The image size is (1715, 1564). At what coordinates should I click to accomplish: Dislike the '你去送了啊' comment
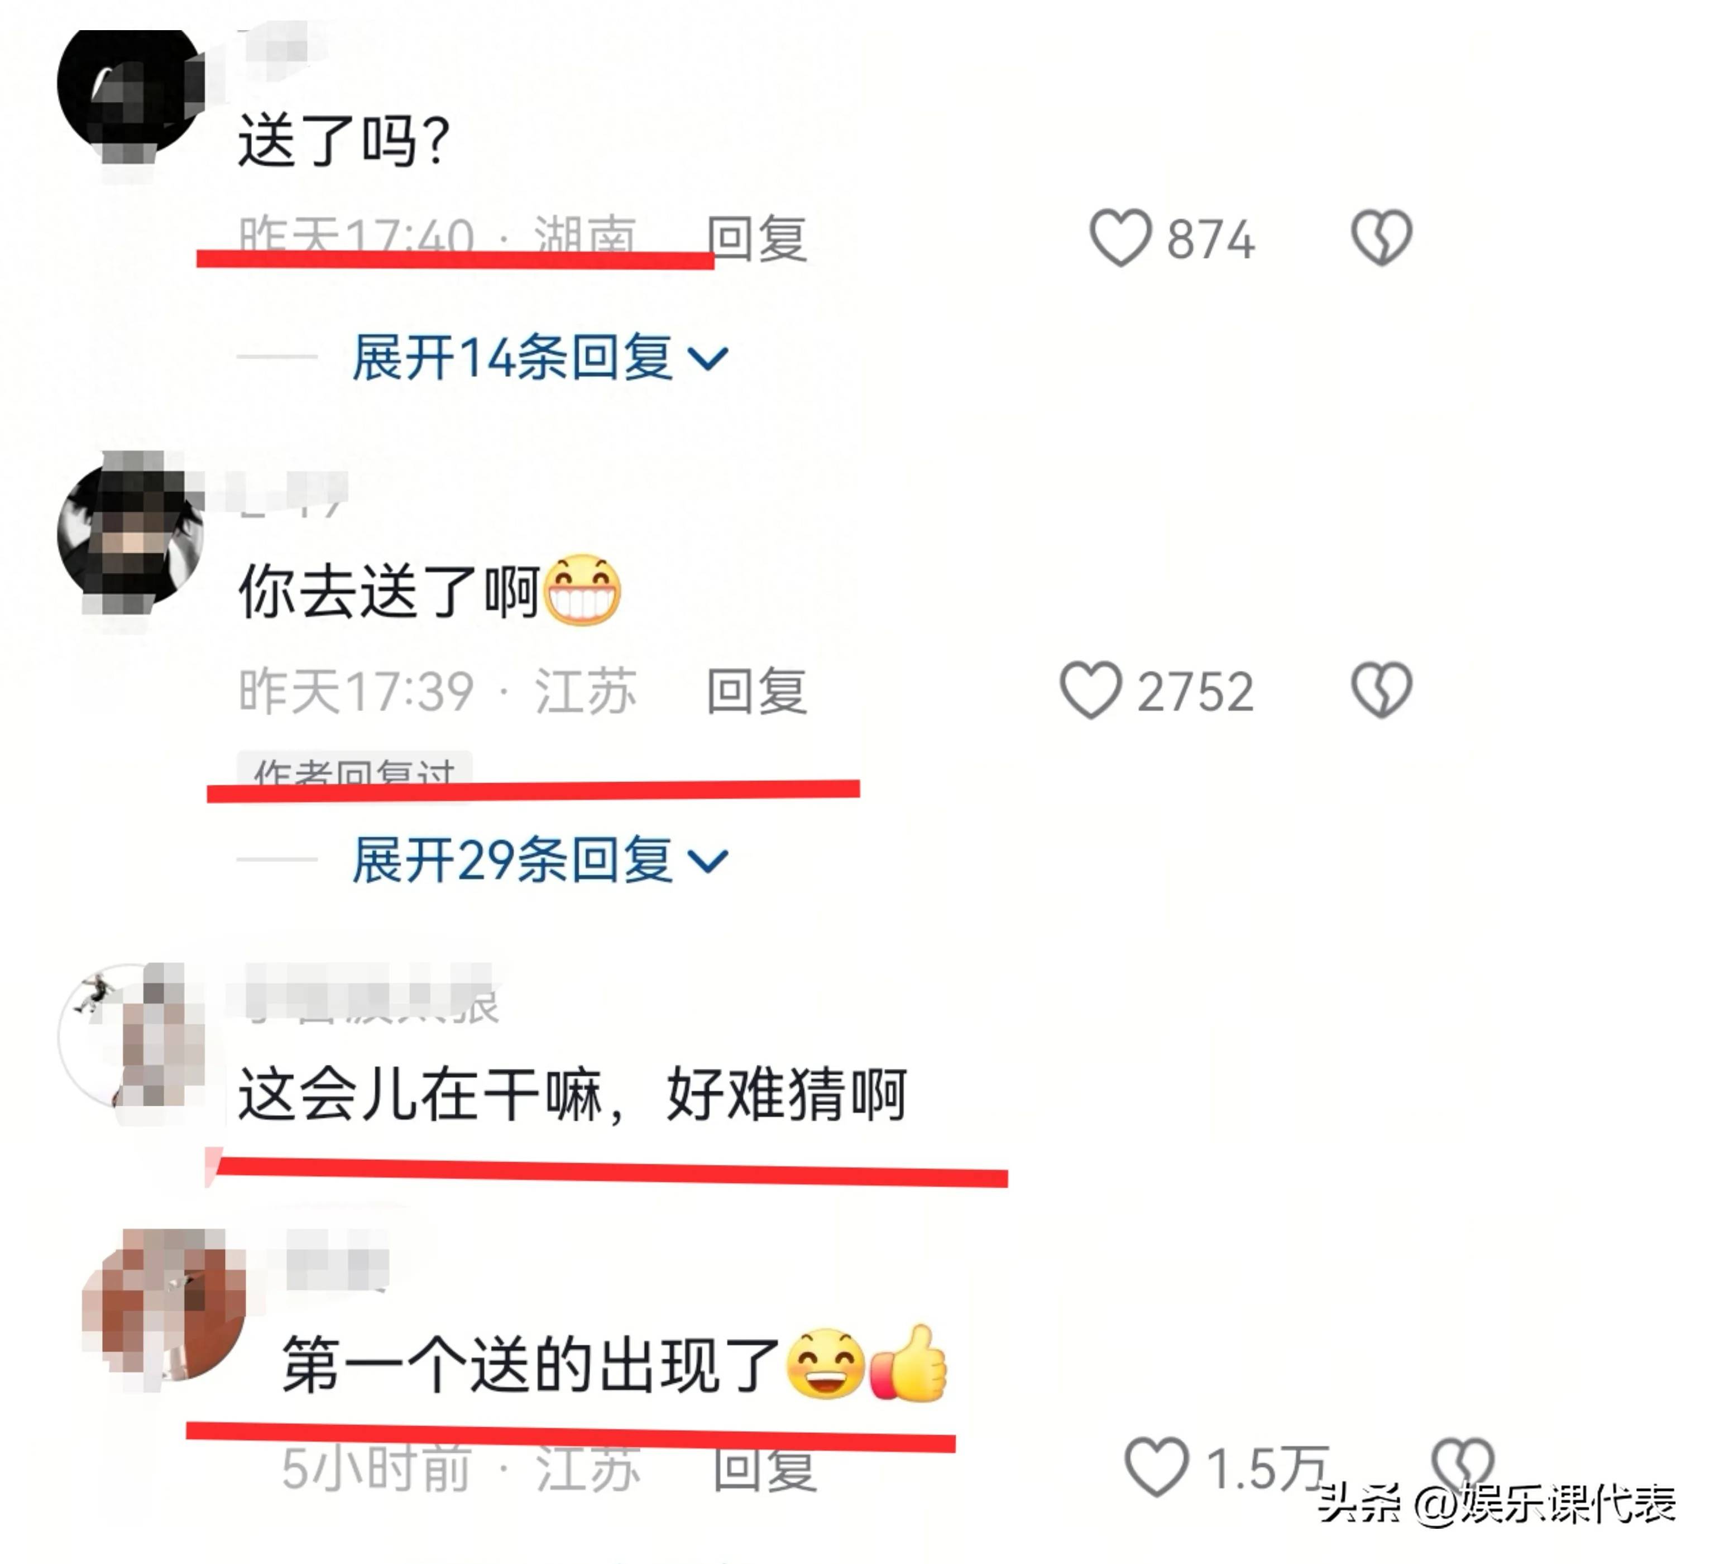(x=1382, y=690)
